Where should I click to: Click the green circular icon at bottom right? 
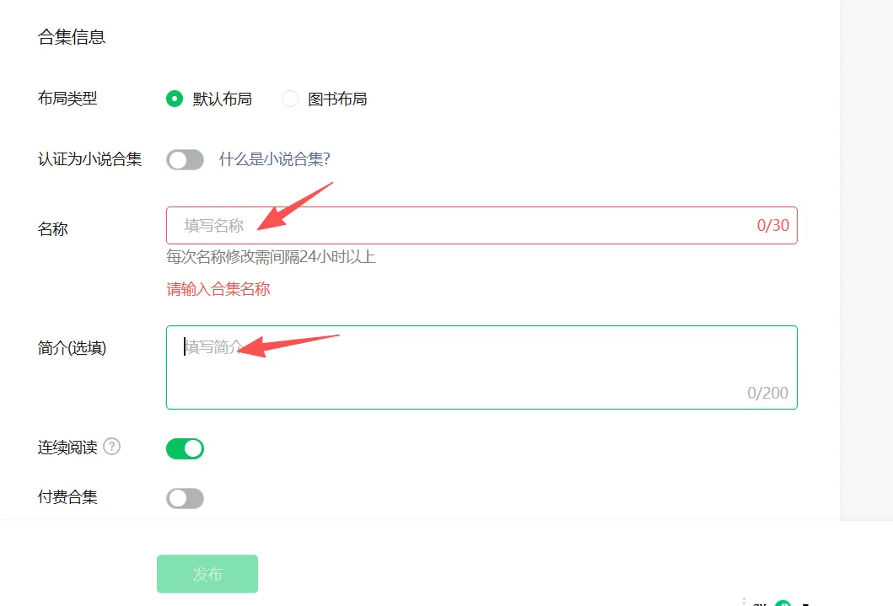tap(783, 603)
